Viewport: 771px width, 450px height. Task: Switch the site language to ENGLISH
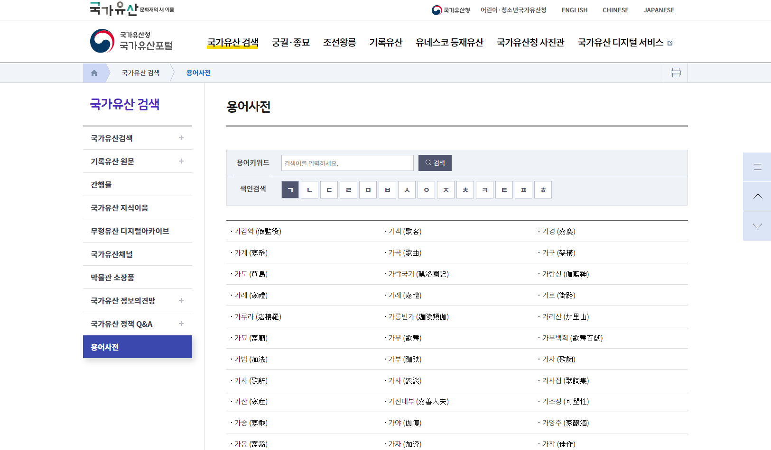pyautogui.click(x=574, y=10)
